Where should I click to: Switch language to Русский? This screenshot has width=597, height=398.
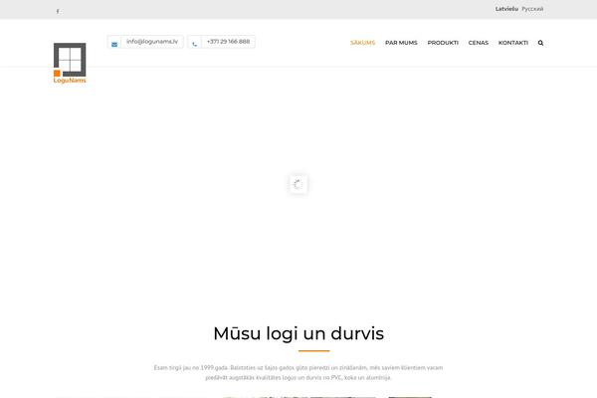(x=532, y=9)
